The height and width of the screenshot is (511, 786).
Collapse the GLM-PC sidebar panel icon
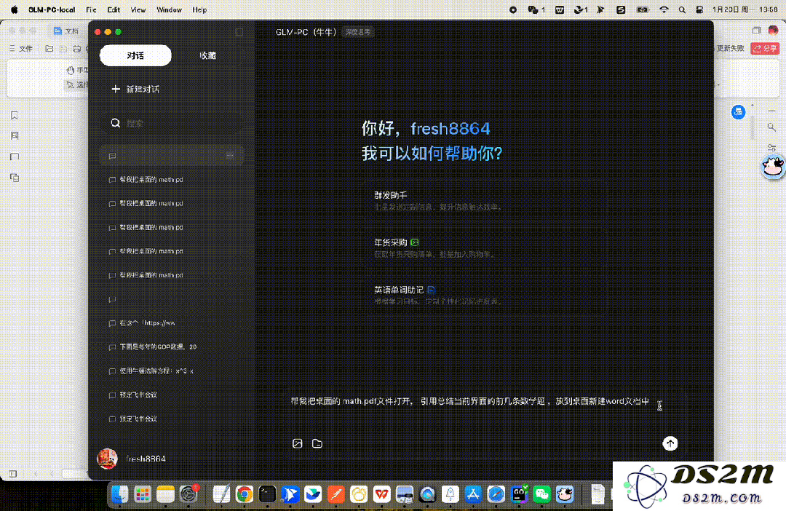239,32
